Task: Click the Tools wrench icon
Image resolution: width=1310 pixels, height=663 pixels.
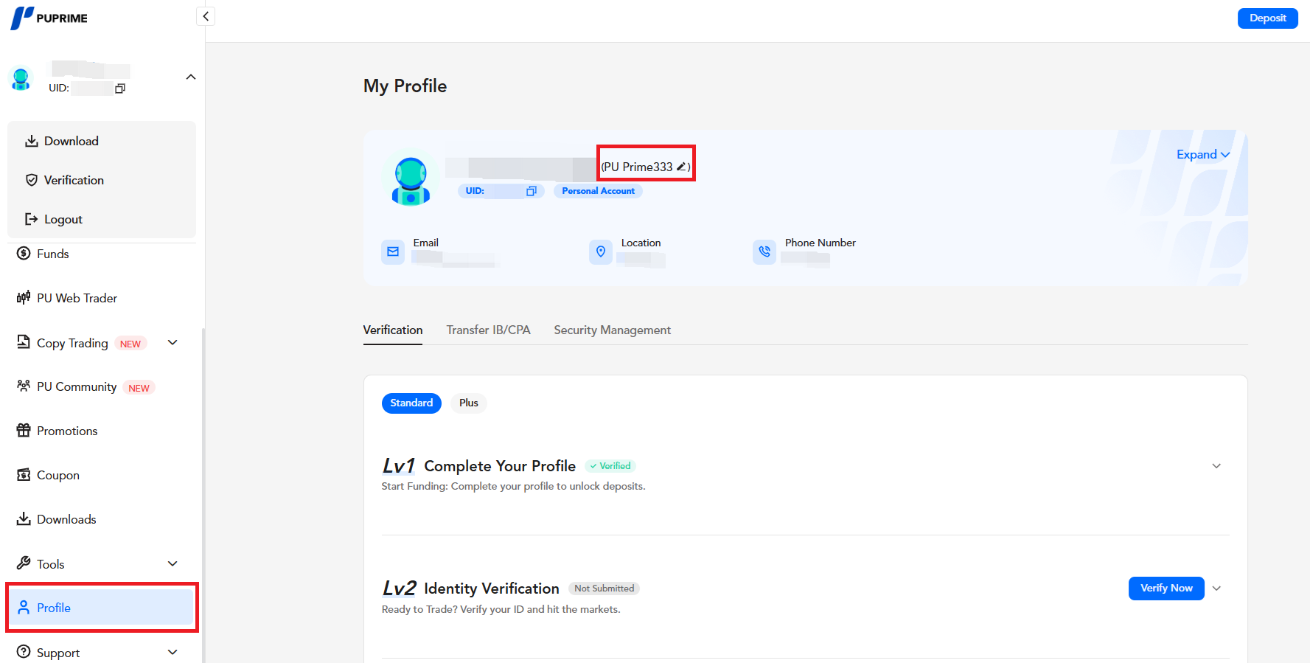Action: [x=24, y=563]
